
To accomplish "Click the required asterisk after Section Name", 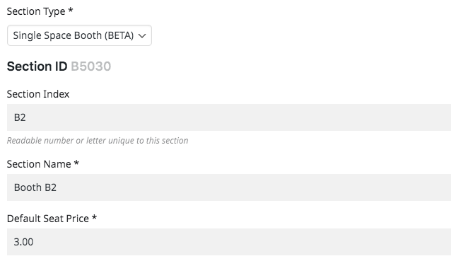I will coord(76,163).
